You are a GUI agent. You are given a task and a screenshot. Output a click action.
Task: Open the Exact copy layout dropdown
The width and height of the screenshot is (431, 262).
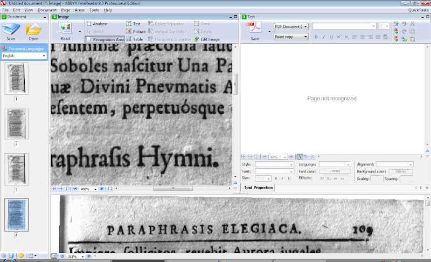291,37
